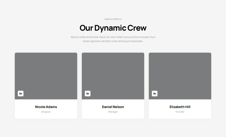Open Elizabeth Hill's LinkedIn icon
The height and width of the screenshot is (137, 226).
tap(155, 94)
